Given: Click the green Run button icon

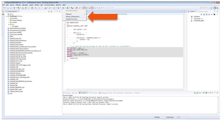Looking at the screenshot, I should [x=68, y=8].
